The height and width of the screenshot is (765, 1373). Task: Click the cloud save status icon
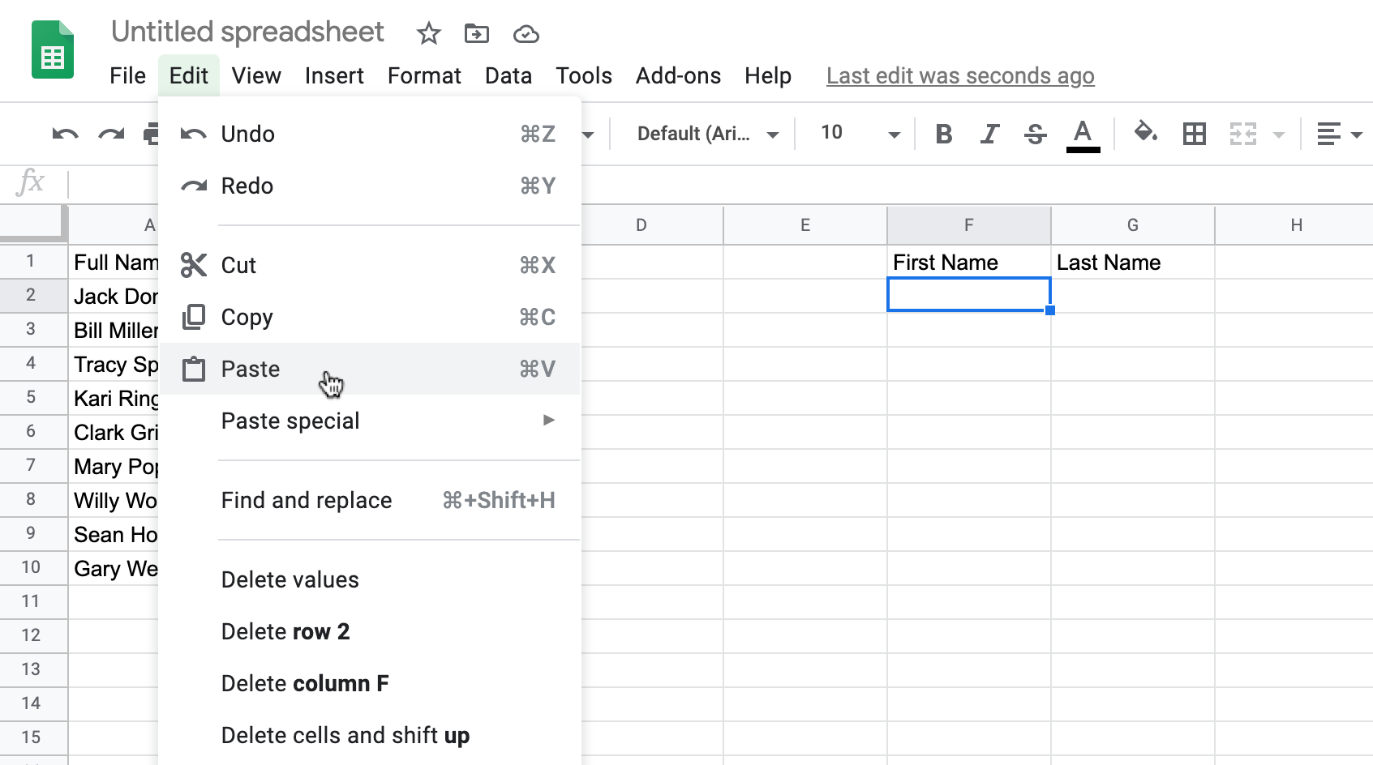click(526, 34)
